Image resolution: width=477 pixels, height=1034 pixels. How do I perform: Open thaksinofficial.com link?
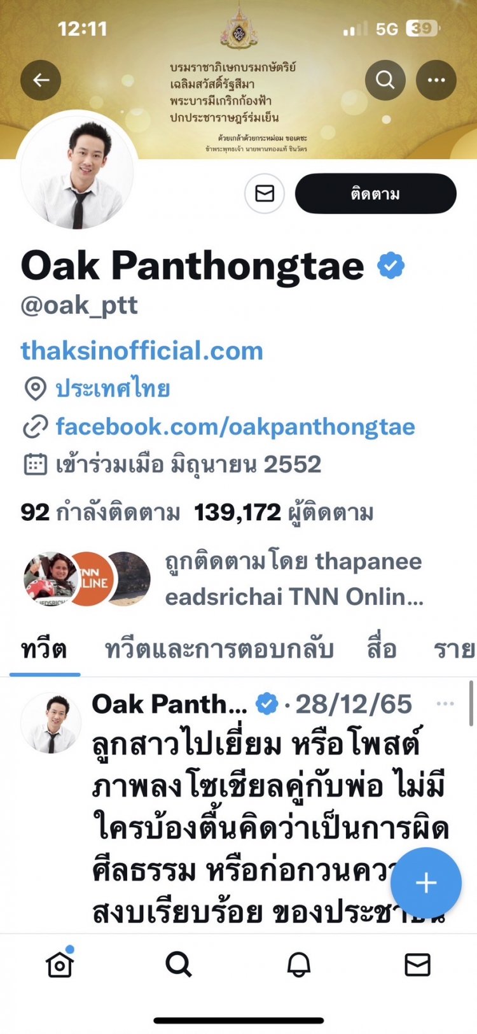(142, 350)
